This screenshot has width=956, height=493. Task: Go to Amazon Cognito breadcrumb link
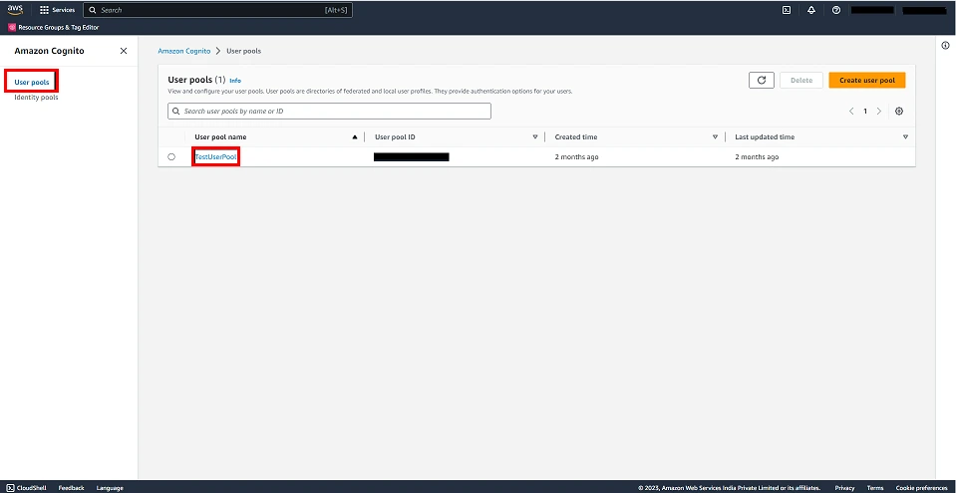pos(184,51)
